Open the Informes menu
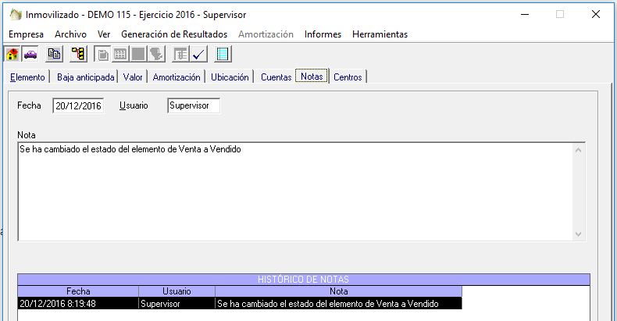Viewport: 617px width, 321px height. [323, 34]
